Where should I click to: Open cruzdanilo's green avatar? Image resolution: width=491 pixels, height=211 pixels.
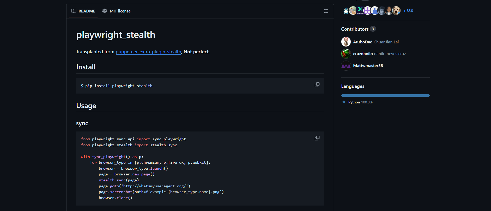[346, 54]
